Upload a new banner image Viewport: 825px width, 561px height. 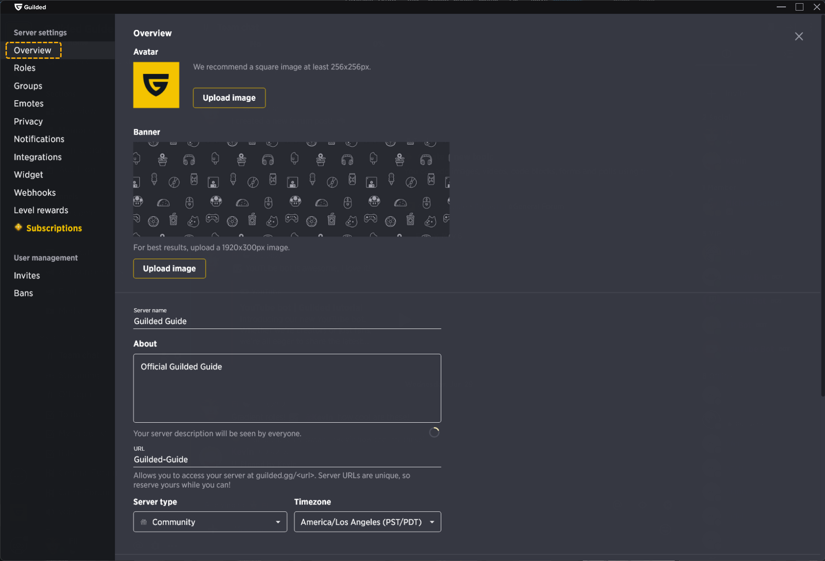point(170,269)
